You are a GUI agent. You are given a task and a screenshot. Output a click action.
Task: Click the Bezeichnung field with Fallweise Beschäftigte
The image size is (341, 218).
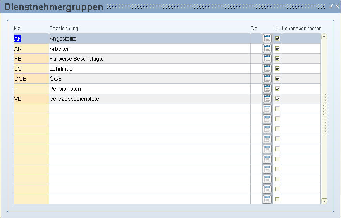(149, 59)
